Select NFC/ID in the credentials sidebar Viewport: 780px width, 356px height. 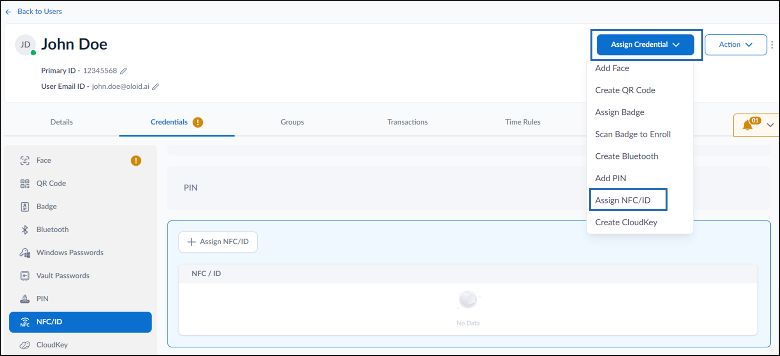click(x=81, y=322)
